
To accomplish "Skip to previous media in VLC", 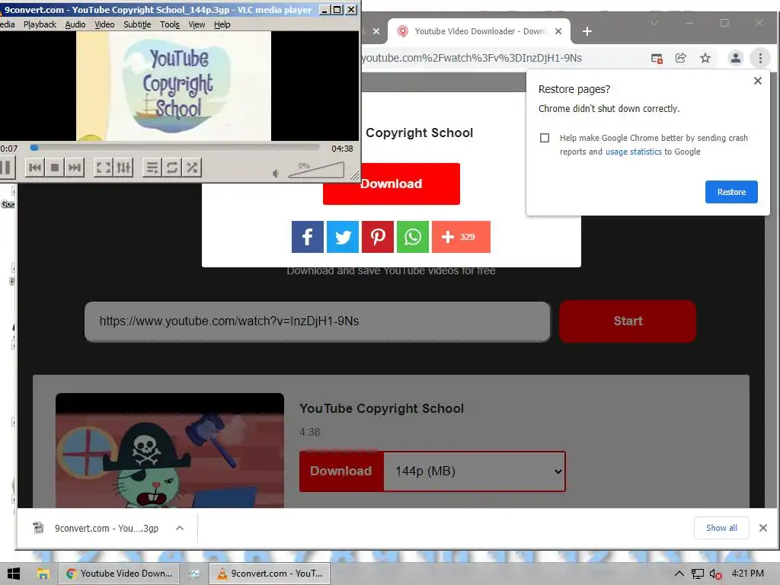I will 35,168.
